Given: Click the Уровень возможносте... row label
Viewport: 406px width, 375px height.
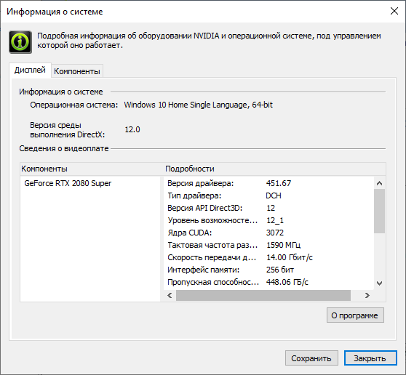Looking at the screenshot, I should point(212,220).
